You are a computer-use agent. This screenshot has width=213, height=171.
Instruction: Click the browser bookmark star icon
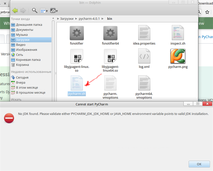click(207, 12)
